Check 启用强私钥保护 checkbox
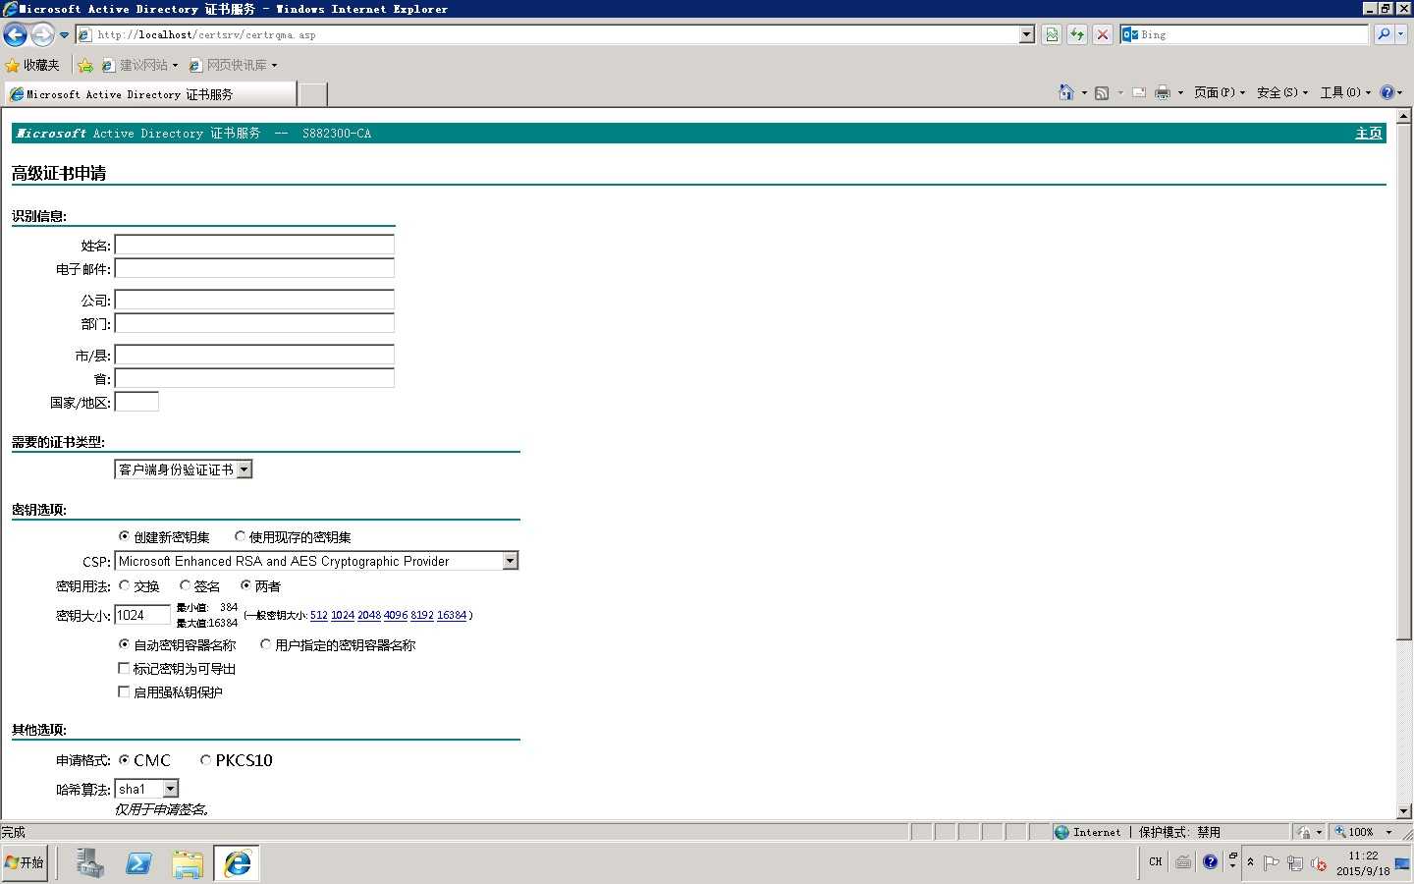Image resolution: width=1414 pixels, height=884 pixels. (124, 691)
